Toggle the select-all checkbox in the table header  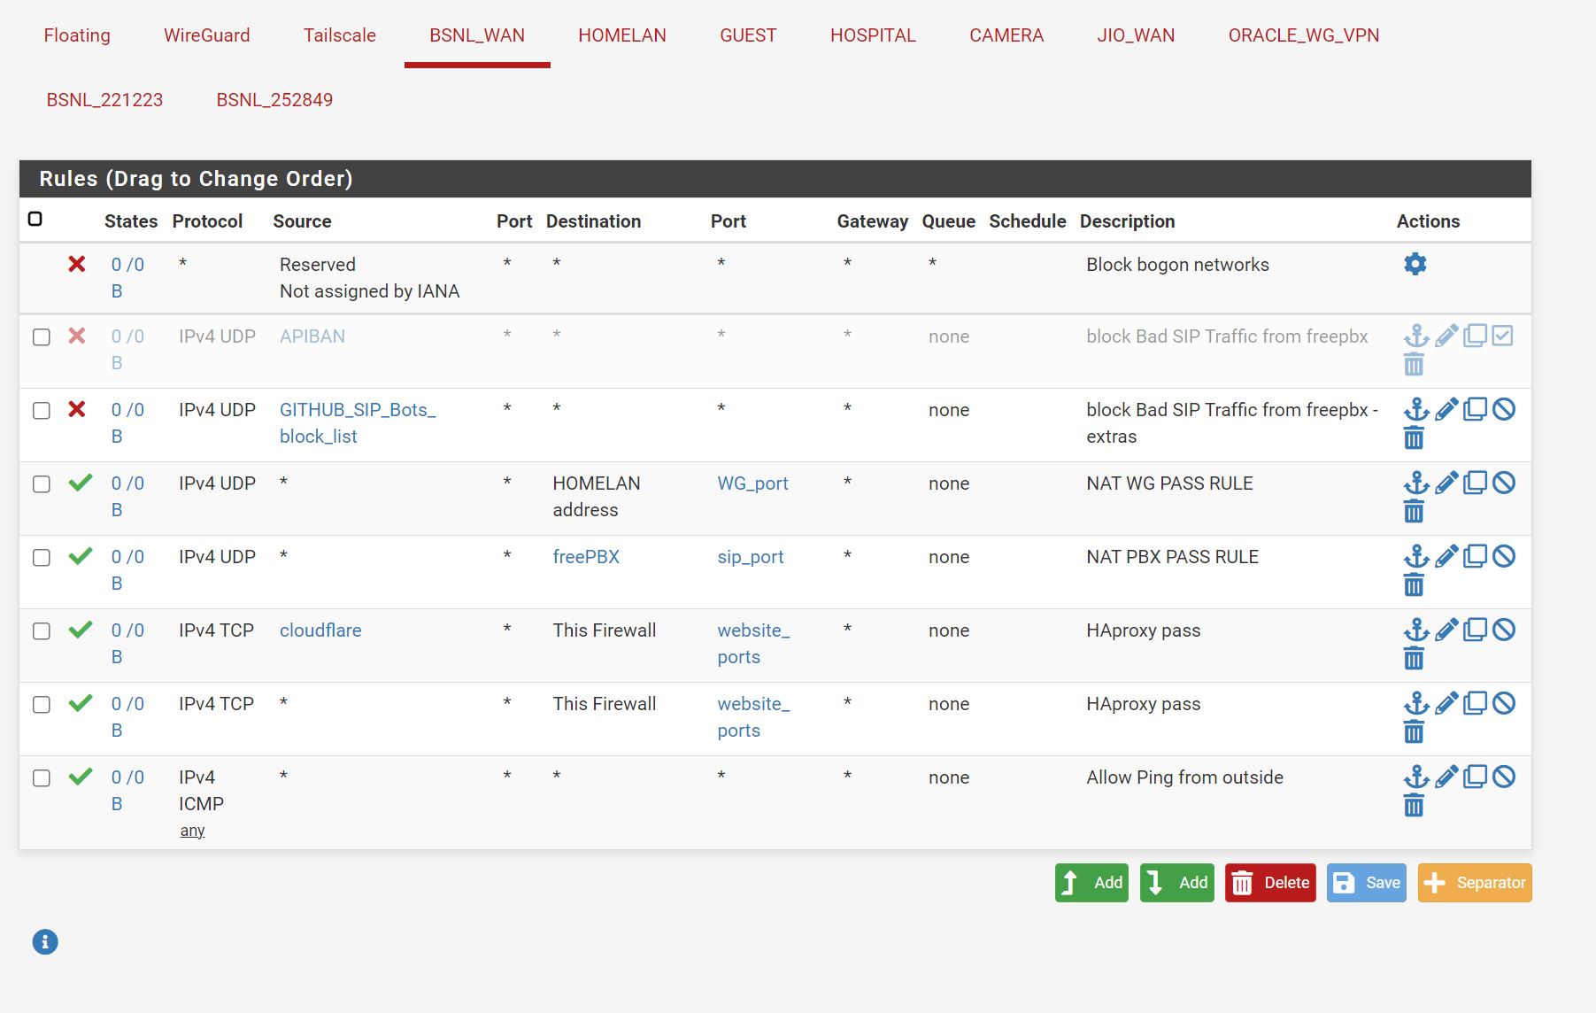[x=36, y=217]
